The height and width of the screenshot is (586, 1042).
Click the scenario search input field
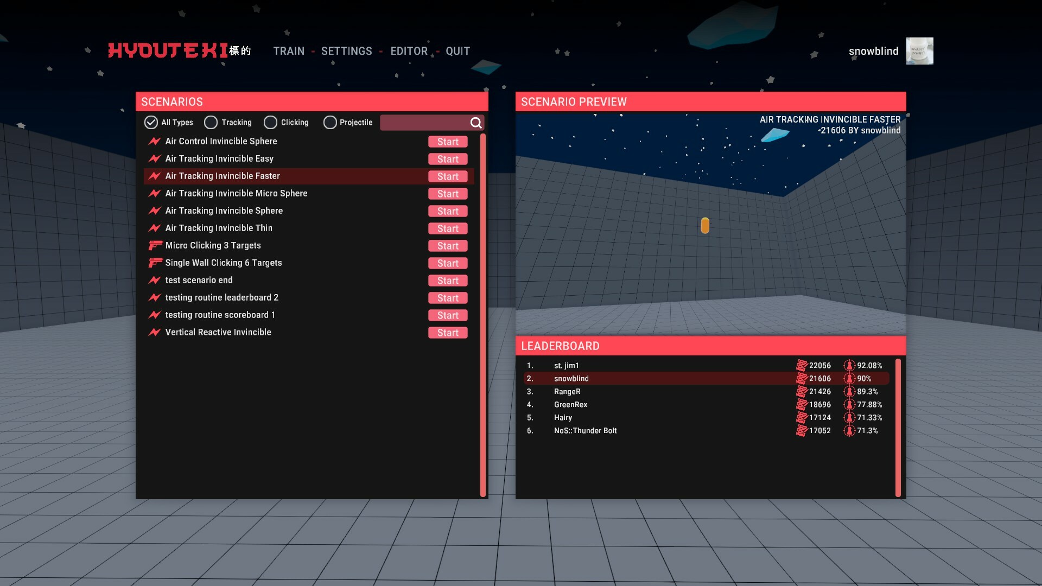[423, 123]
